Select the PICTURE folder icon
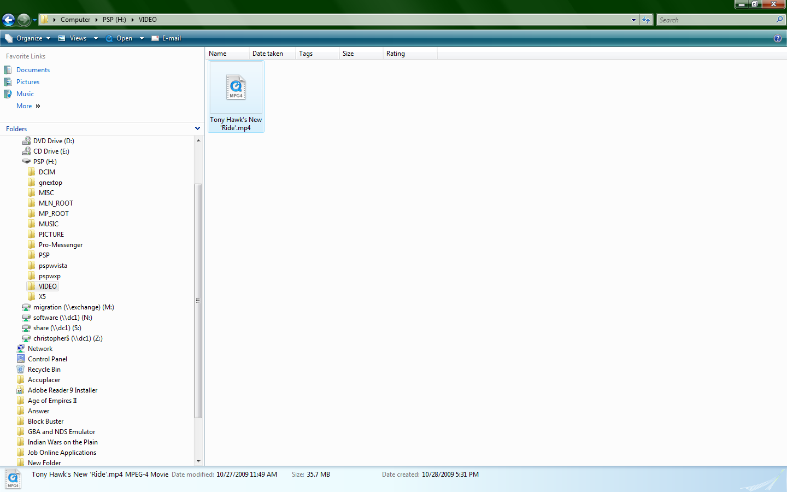The height and width of the screenshot is (492, 787). pos(32,235)
